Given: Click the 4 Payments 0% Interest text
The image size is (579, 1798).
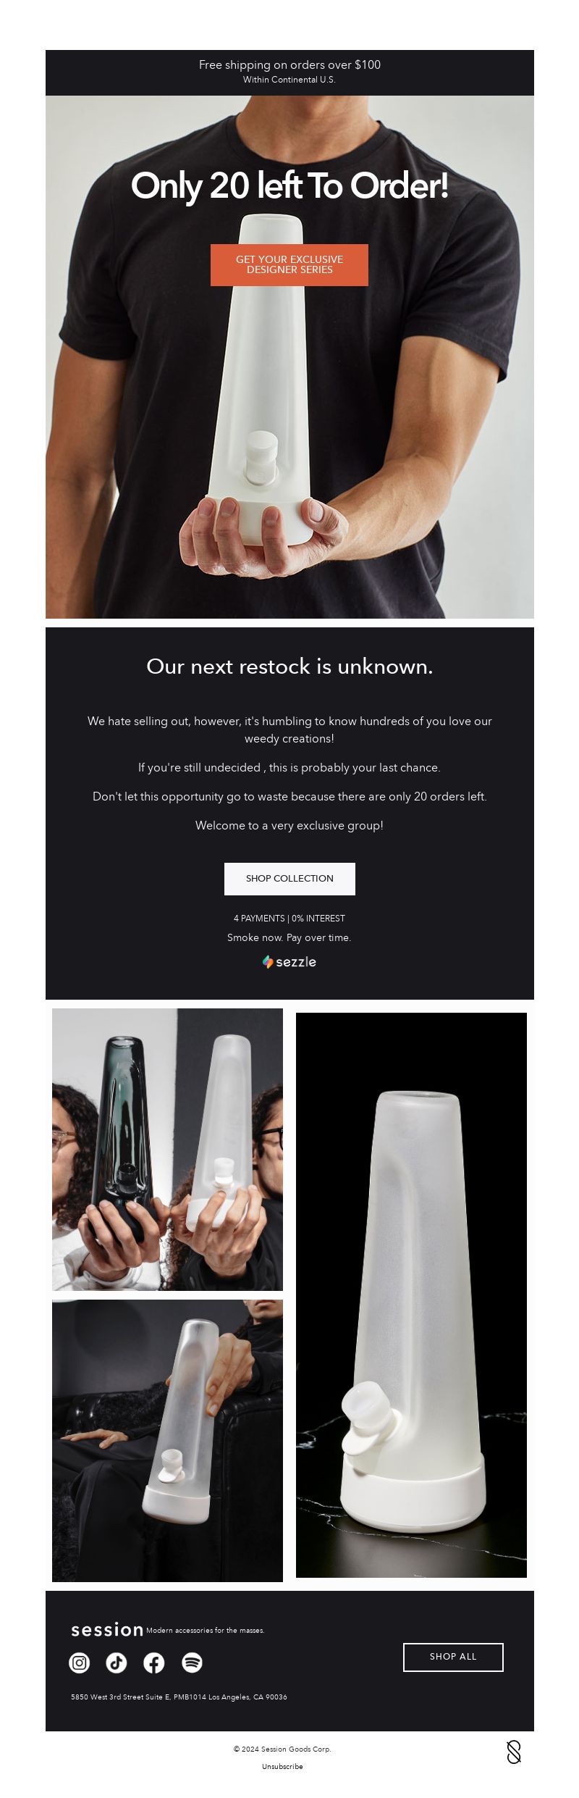Looking at the screenshot, I should (x=289, y=919).
